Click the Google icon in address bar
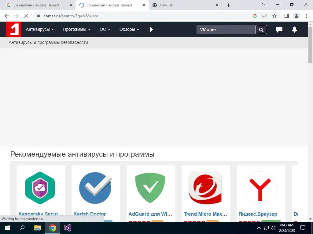Image resolution: width=313 pixels, height=234 pixels. pos(255,16)
